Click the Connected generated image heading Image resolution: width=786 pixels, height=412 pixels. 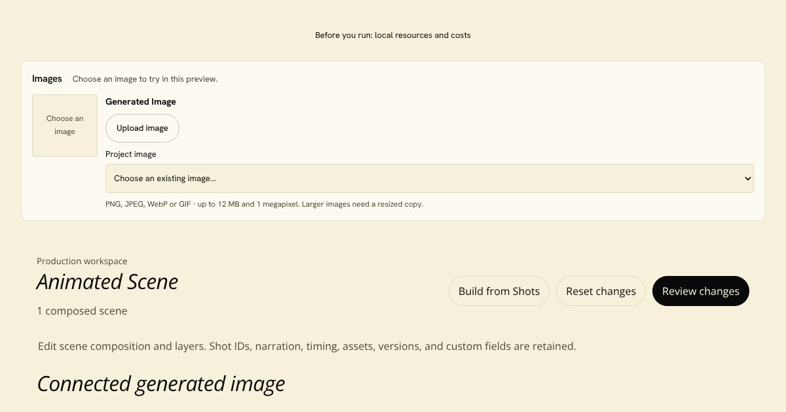pos(161,383)
